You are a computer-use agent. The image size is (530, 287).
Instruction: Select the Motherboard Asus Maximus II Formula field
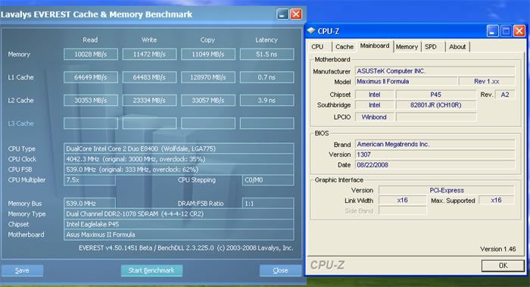[x=179, y=235]
